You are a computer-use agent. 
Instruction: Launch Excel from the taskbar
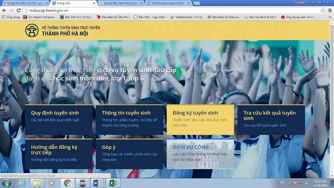[x=112, y=183]
